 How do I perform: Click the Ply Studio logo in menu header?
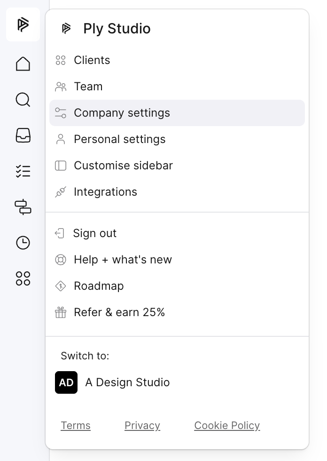coord(66,29)
